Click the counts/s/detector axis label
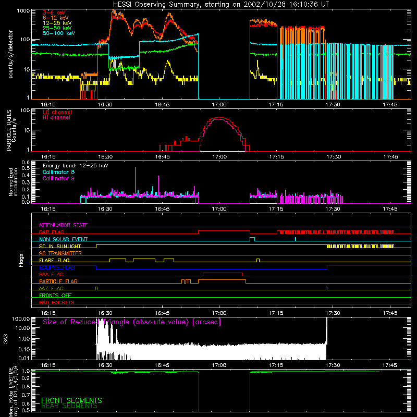 click(x=10, y=54)
